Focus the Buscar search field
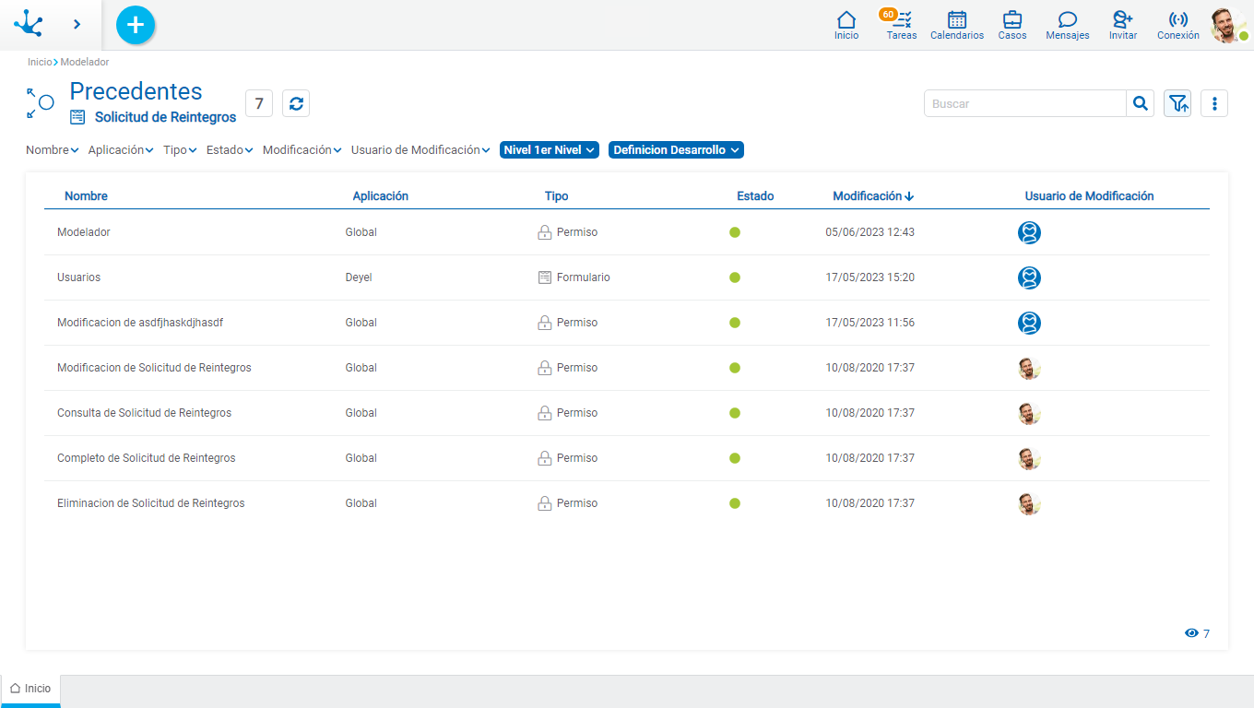The image size is (1254, 708). pyautogui.click(x=1025, y=103)
